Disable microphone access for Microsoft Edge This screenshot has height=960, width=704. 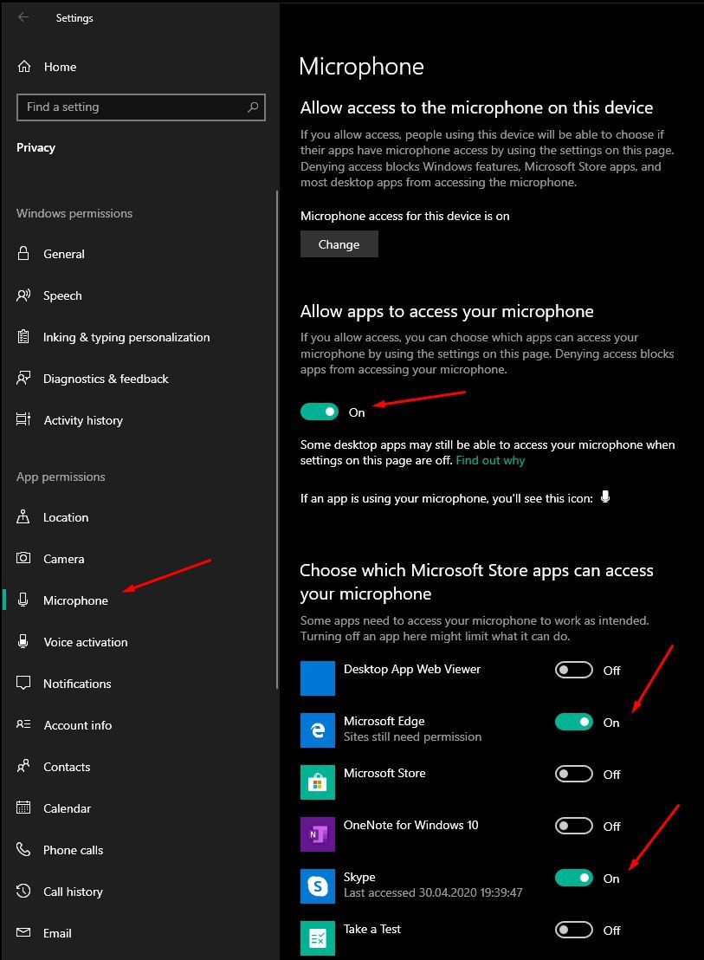(x=574, y=722)
